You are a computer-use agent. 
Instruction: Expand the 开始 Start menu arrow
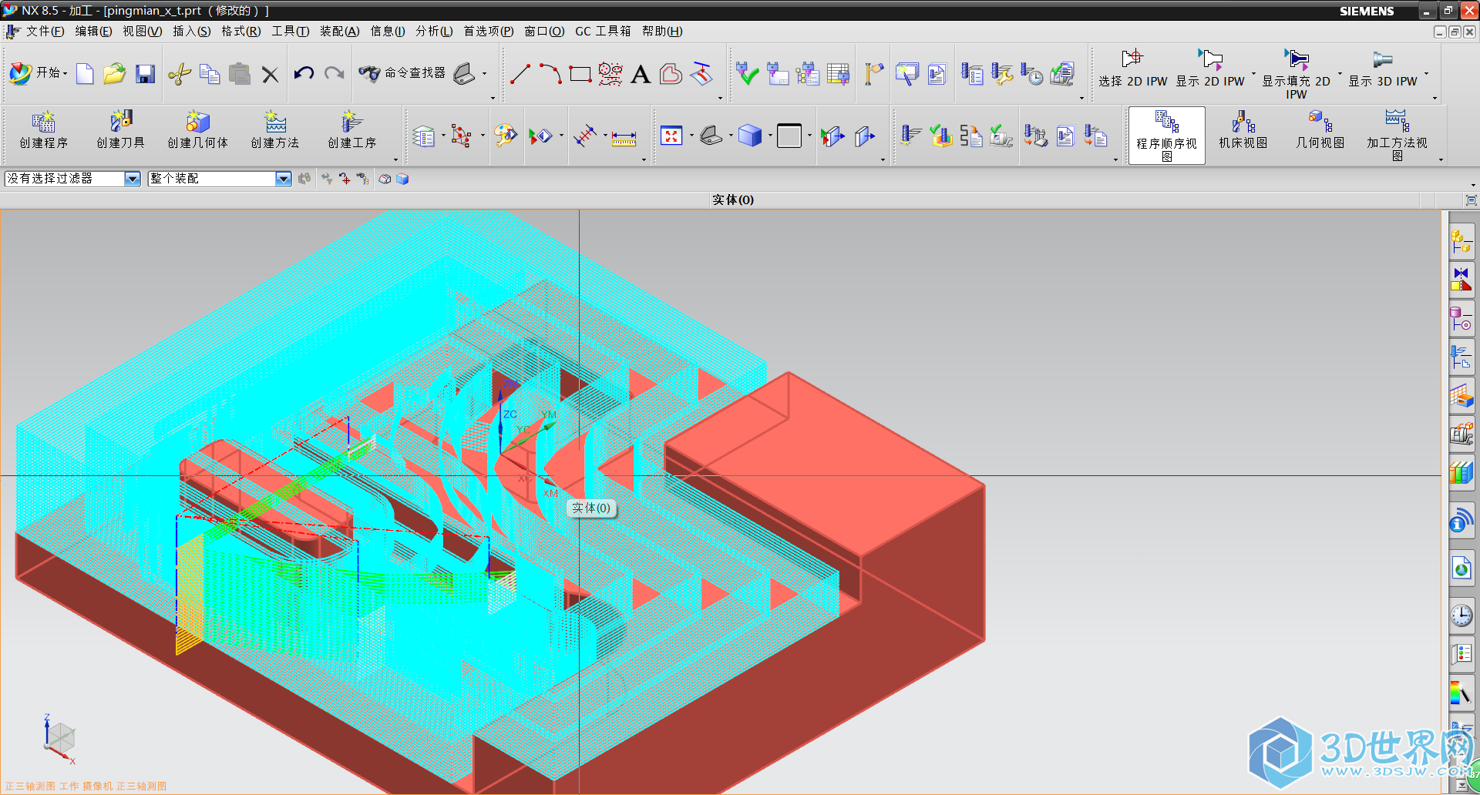66,74
